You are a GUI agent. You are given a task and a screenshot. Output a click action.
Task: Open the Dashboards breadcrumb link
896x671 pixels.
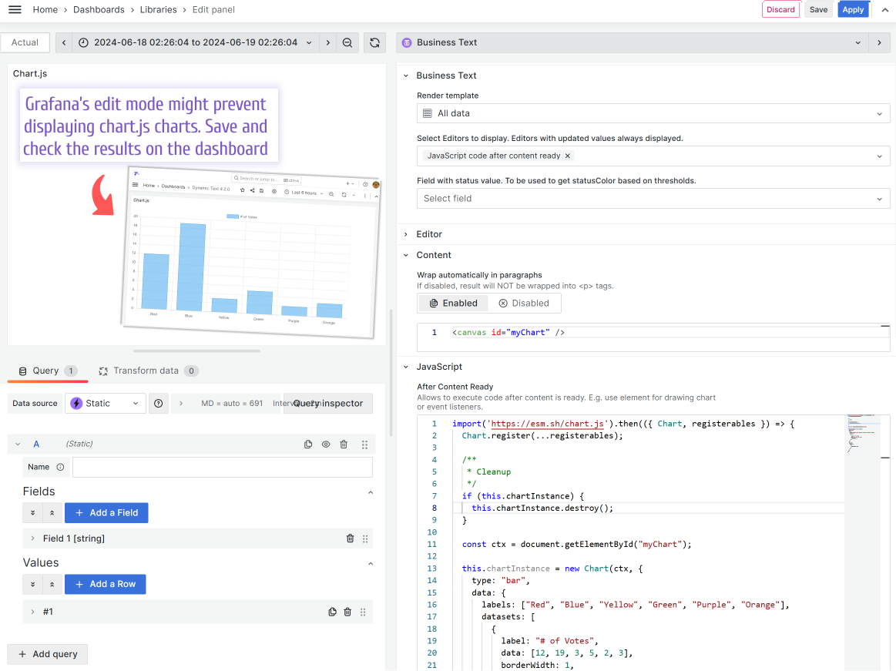99,9
